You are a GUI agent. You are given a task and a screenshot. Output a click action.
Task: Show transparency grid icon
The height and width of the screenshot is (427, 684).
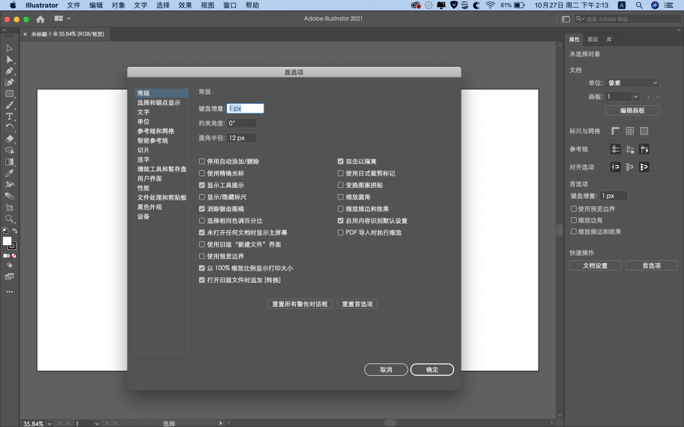pyautogui.click(x=644, y=131)
